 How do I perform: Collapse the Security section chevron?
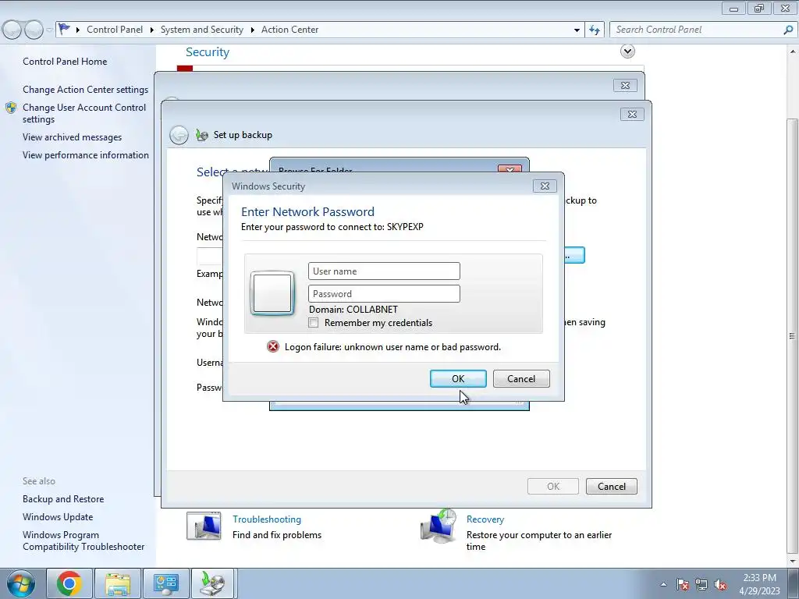627,51
